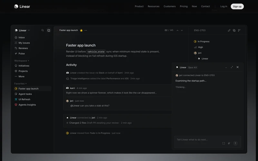The image size is (258, 161).
Task: Open the Now page
Action: point(194,6)
